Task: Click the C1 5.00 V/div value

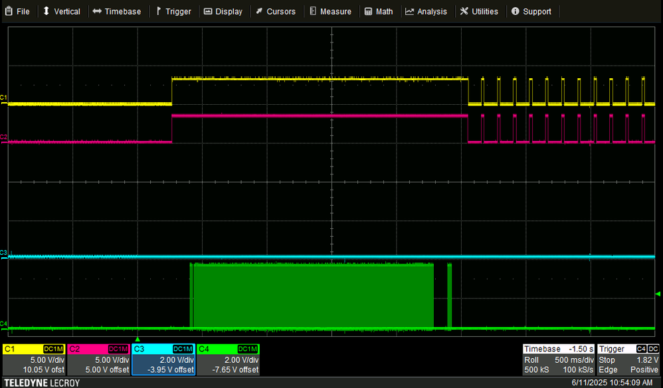Action: (x=47, y=360)
